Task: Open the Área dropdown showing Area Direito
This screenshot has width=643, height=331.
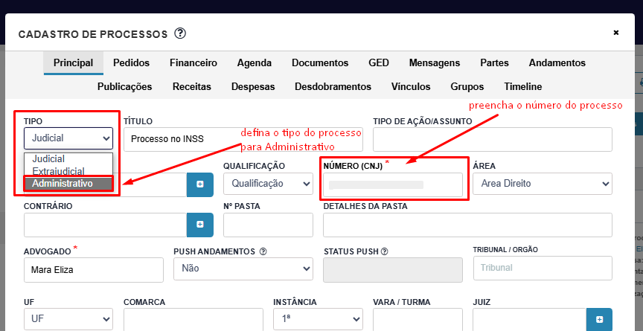Action: [x=543, y=184]
